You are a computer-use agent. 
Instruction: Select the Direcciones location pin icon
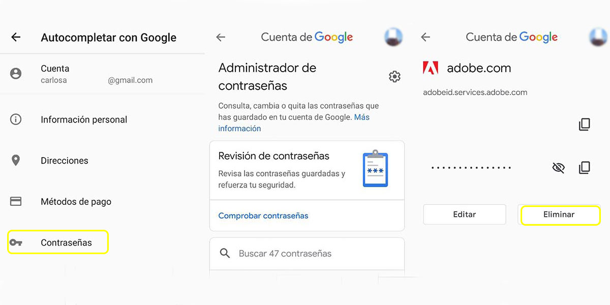[16, 160]
